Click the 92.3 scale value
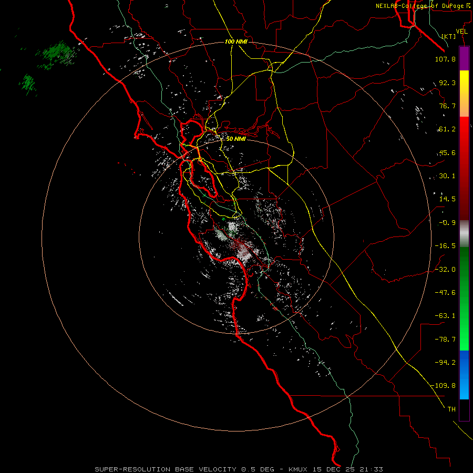The height and width of the screenshot is (473, 473). pyautogui.click(x=447, y=83)
